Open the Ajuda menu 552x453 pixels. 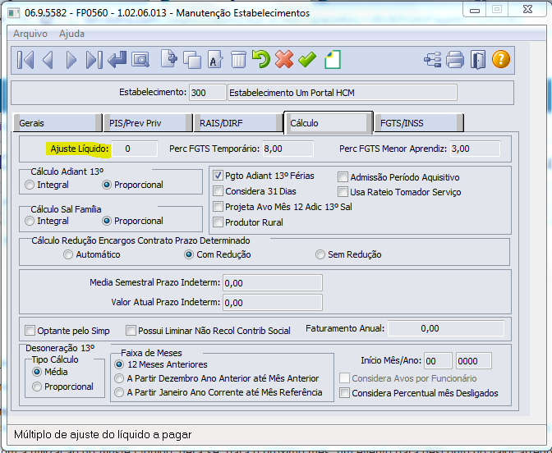click(71, 34)
